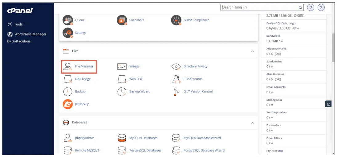Viewport: 337px width, 157px height.
Task: Click the Images picture icon
Action: (122, 66)
